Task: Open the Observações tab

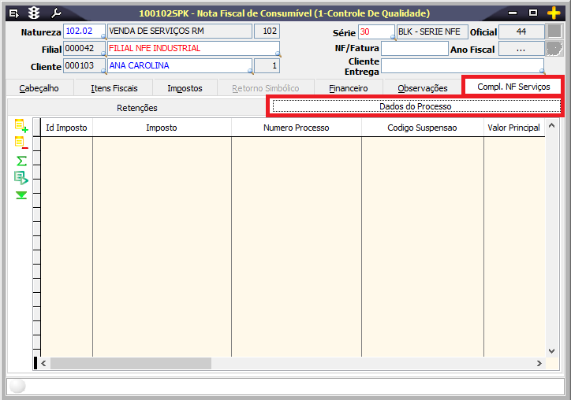Action: pyautogui.click(x=423, y=88)
